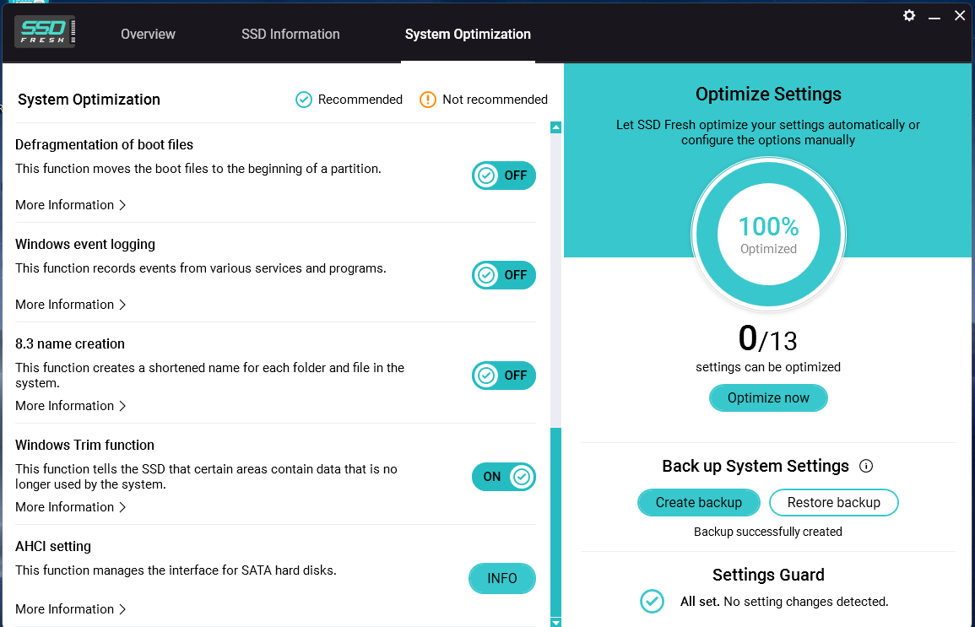Screen dimensions: 975x627
Task: Select the System Optimization tab
Action: [x=468, y=35]
